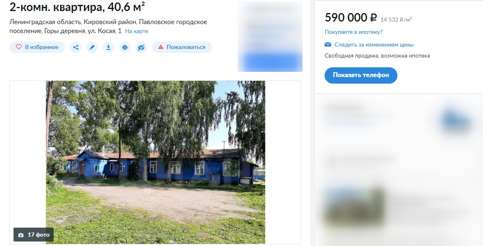Open the '17 фото' gallery badge
Image resolution: width=483 pixels, height=246 pixels.
pyautogui.click(x=34, y=235)
